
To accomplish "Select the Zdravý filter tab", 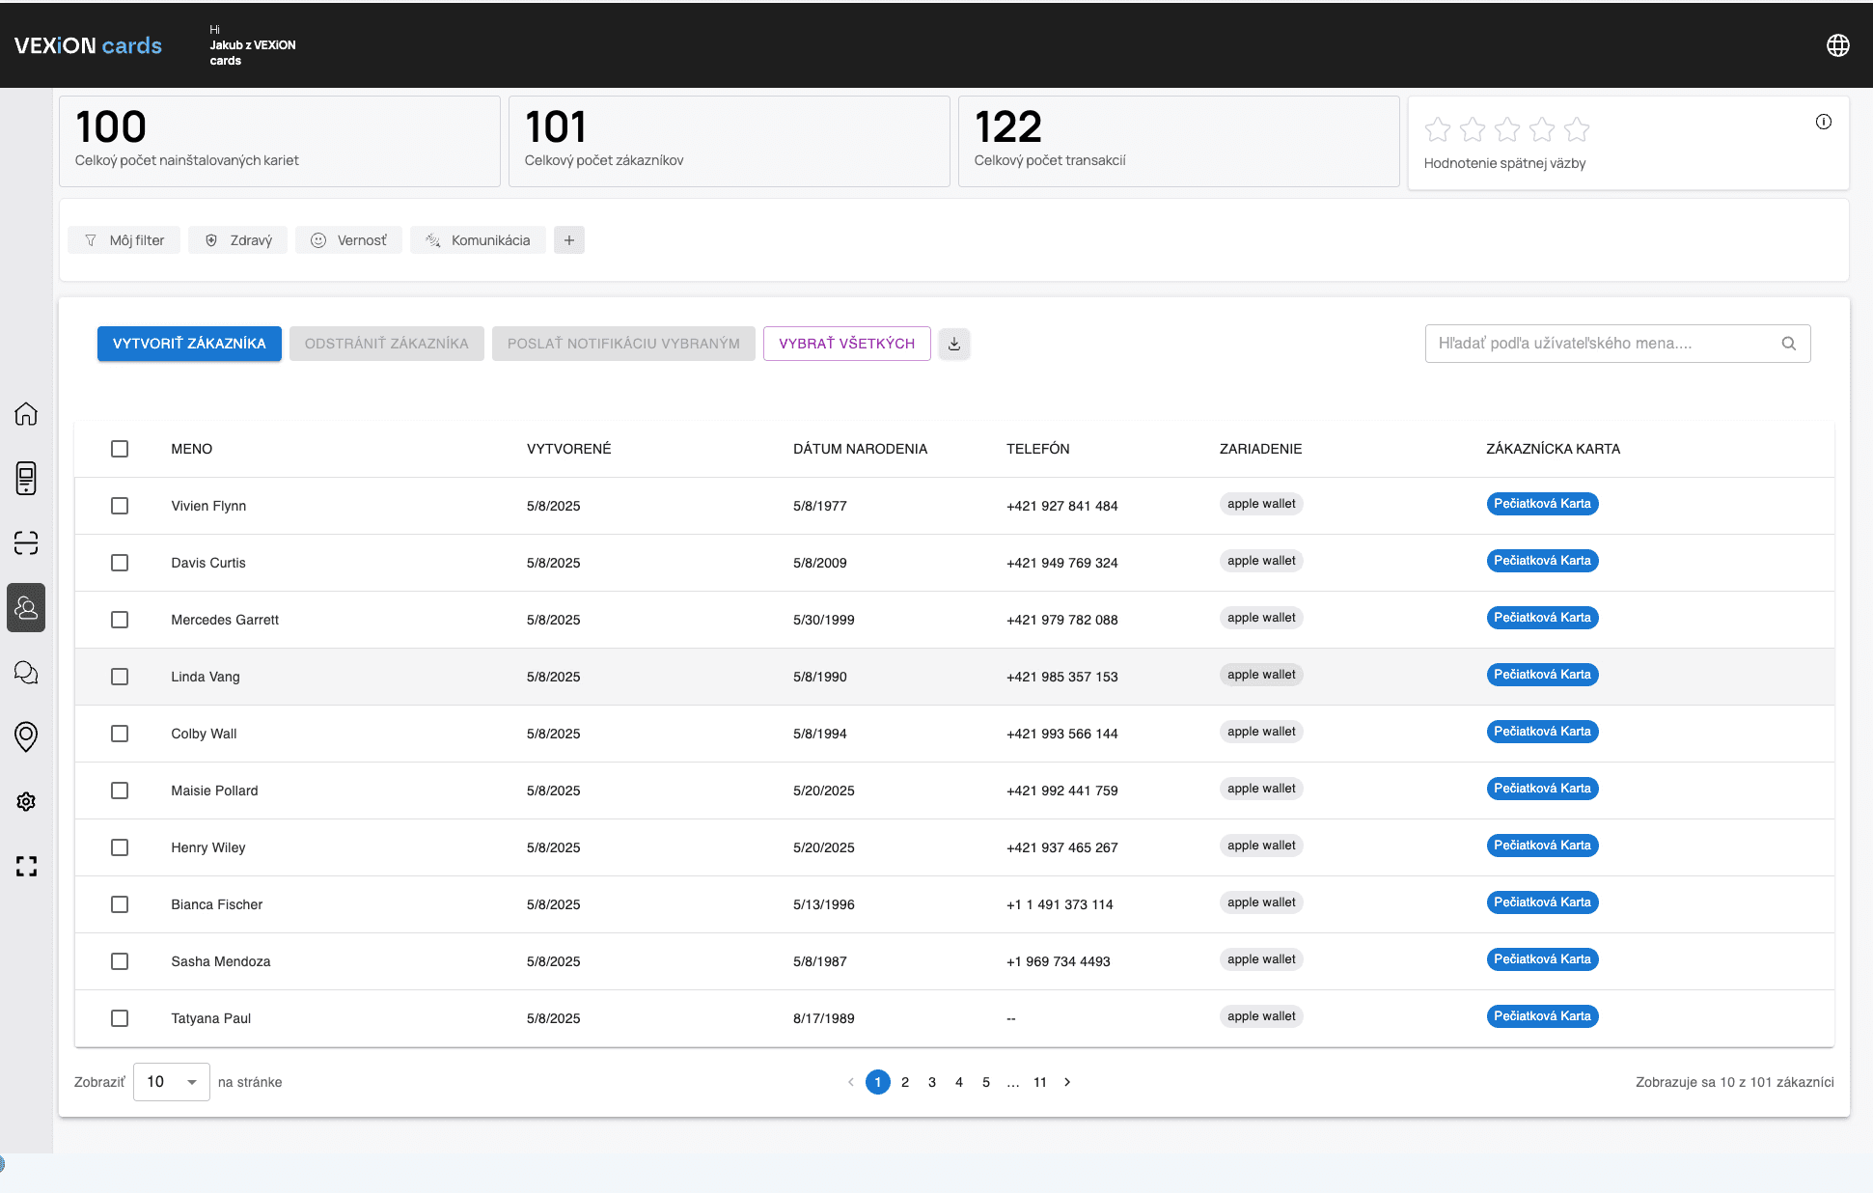I will [238, 240].
